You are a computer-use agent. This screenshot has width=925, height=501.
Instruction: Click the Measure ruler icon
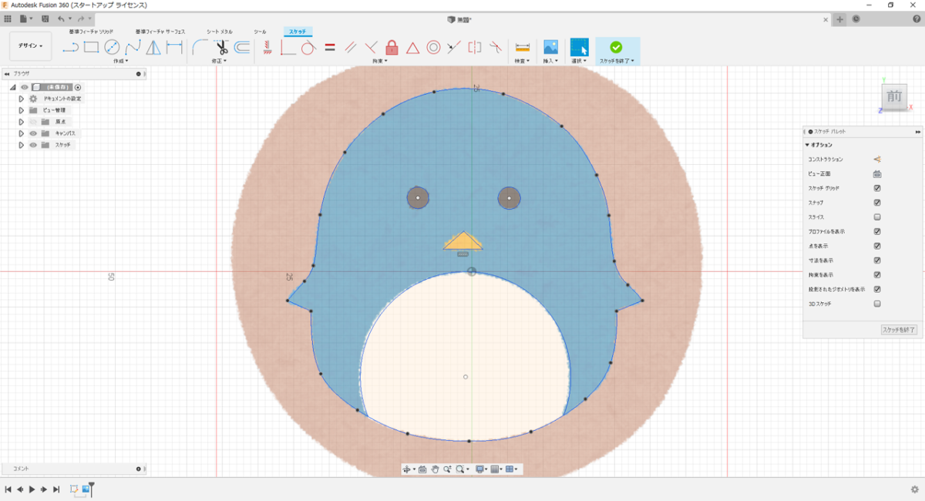(523, 48)
